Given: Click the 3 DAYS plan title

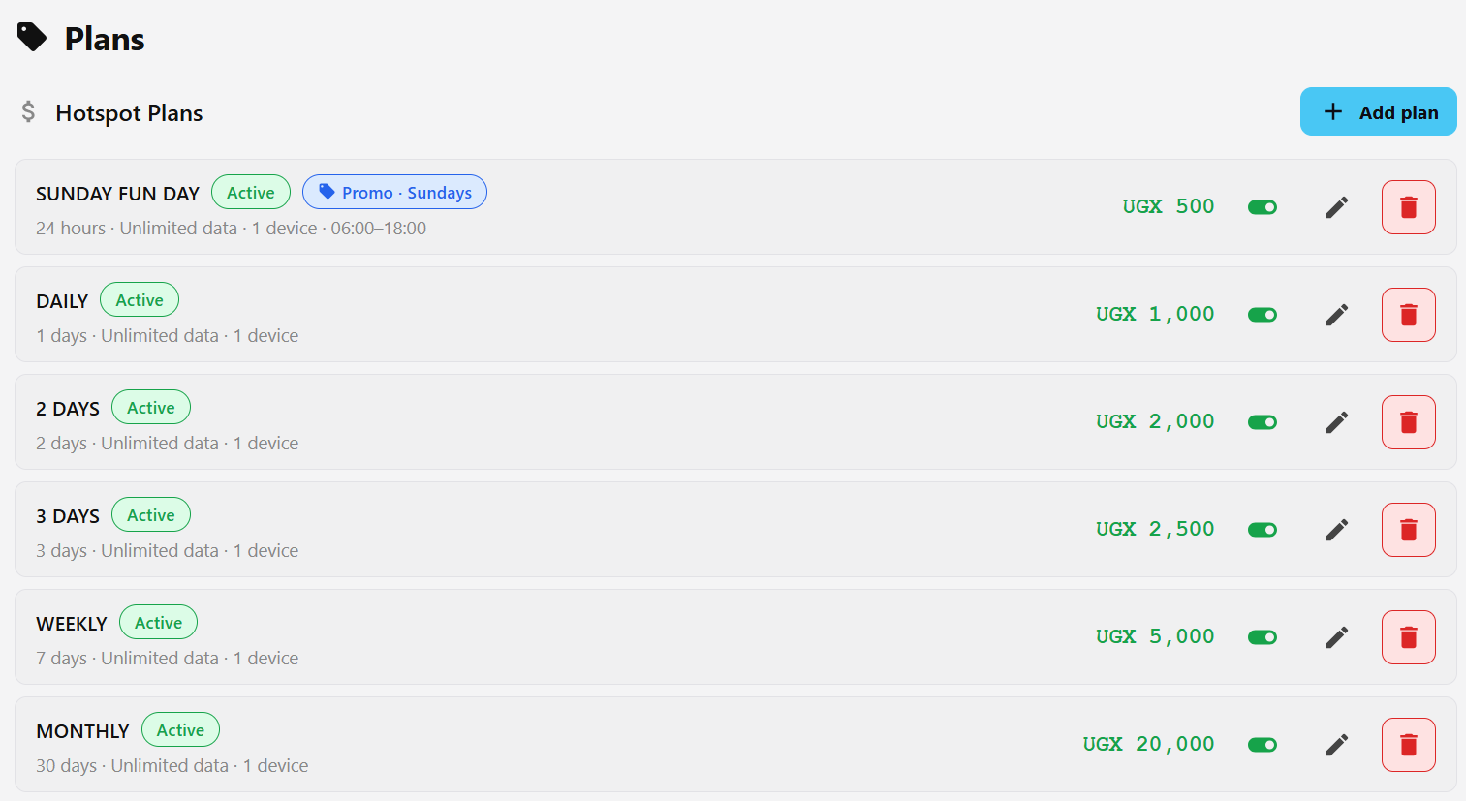Looking at the screenshot, I should tap(68, 516).
